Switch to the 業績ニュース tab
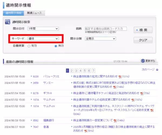The image size is (162, 135). [34, 13]
